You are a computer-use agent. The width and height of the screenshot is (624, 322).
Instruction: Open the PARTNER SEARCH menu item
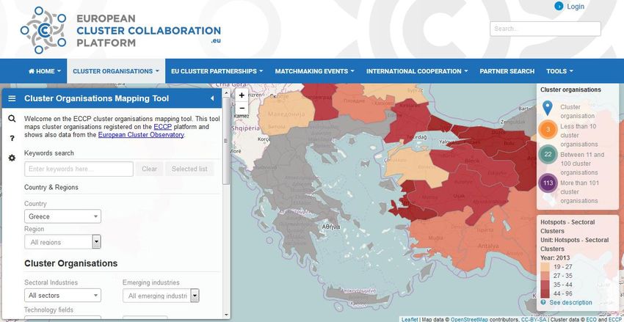tap(507, 71)
